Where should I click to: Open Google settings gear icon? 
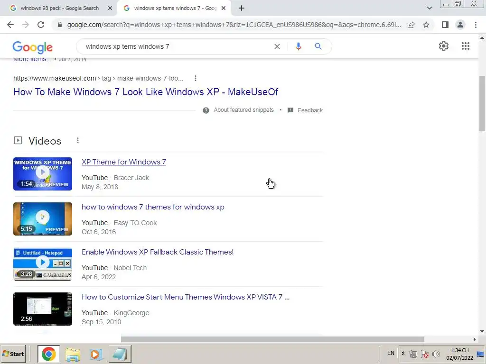tap(444, 46)
